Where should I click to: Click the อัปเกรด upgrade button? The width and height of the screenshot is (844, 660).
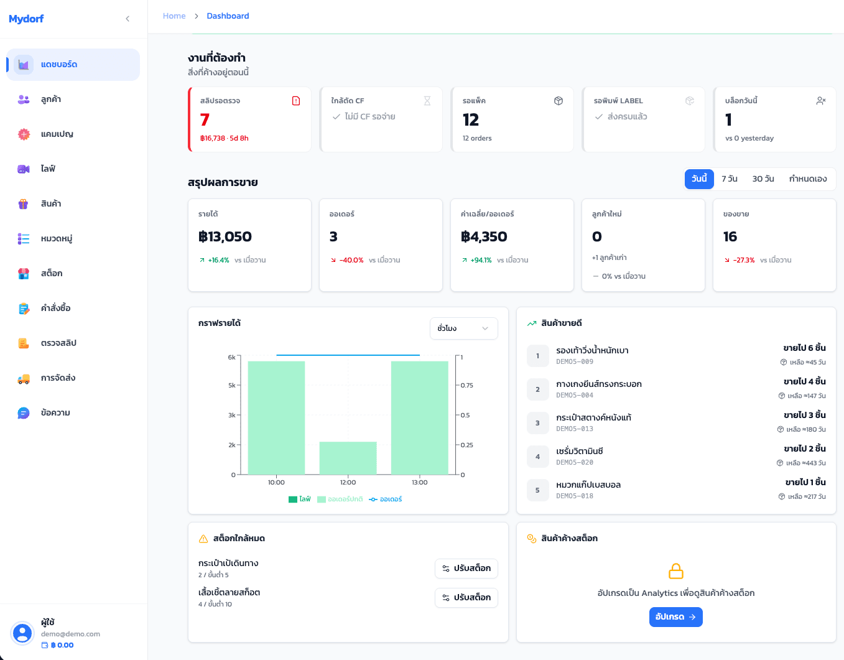coord(676,617)
